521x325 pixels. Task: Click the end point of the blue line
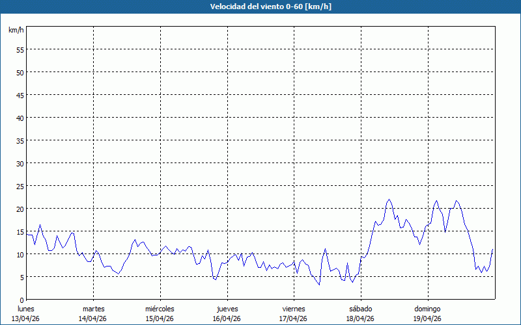tap(493, 249)
